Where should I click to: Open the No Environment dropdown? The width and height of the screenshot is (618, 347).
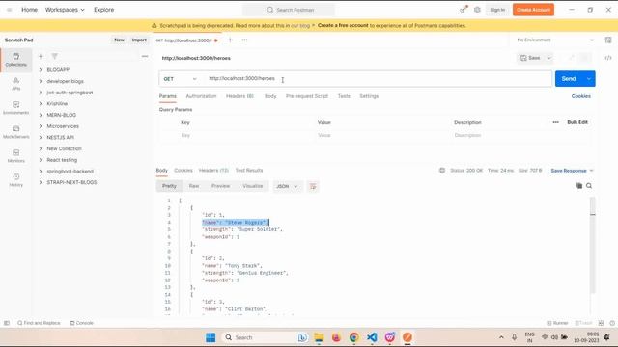pyautogui.click(x=555, y=40)
